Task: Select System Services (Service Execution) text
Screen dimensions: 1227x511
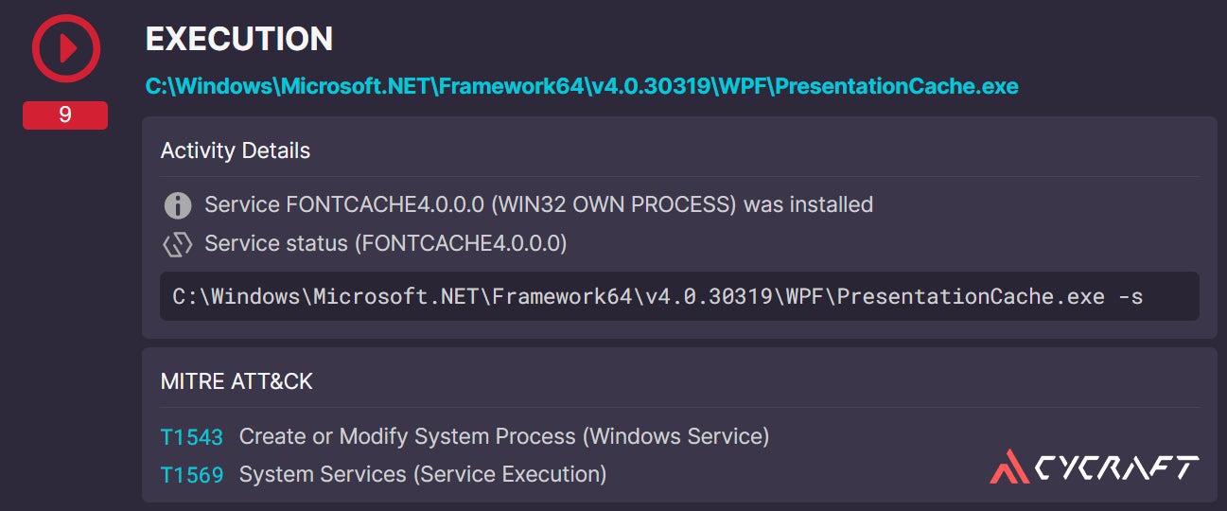Action: [422, 473]
